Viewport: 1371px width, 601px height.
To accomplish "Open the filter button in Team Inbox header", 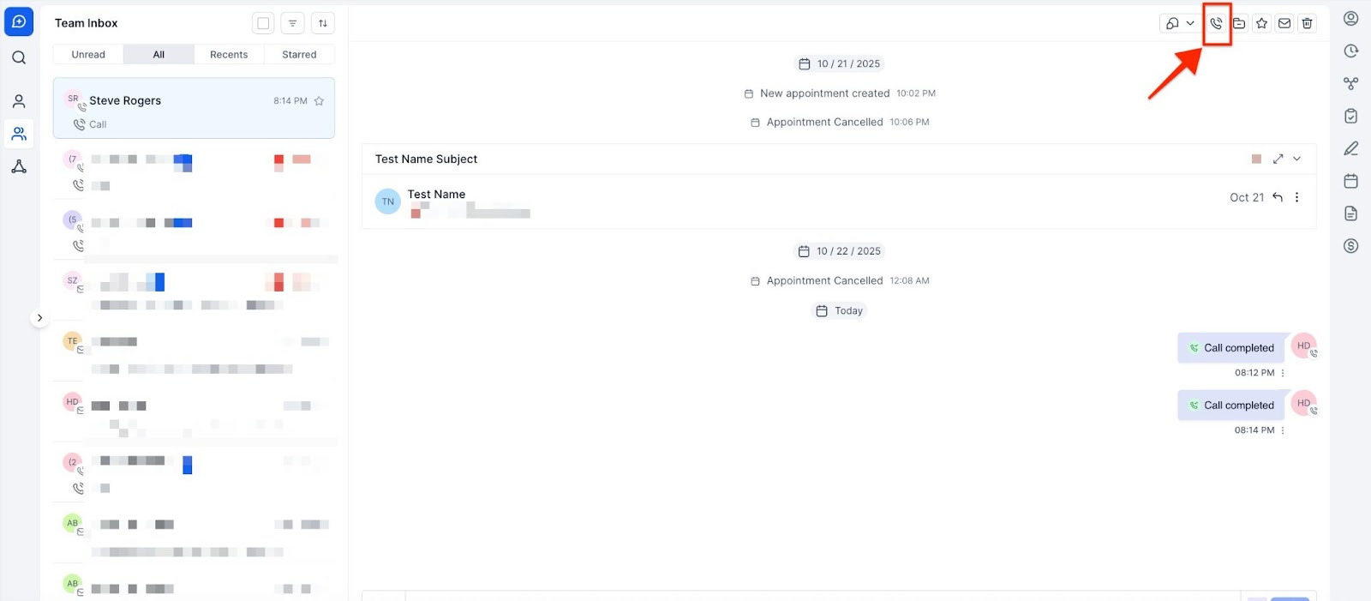I will click(x=293, y=23).
